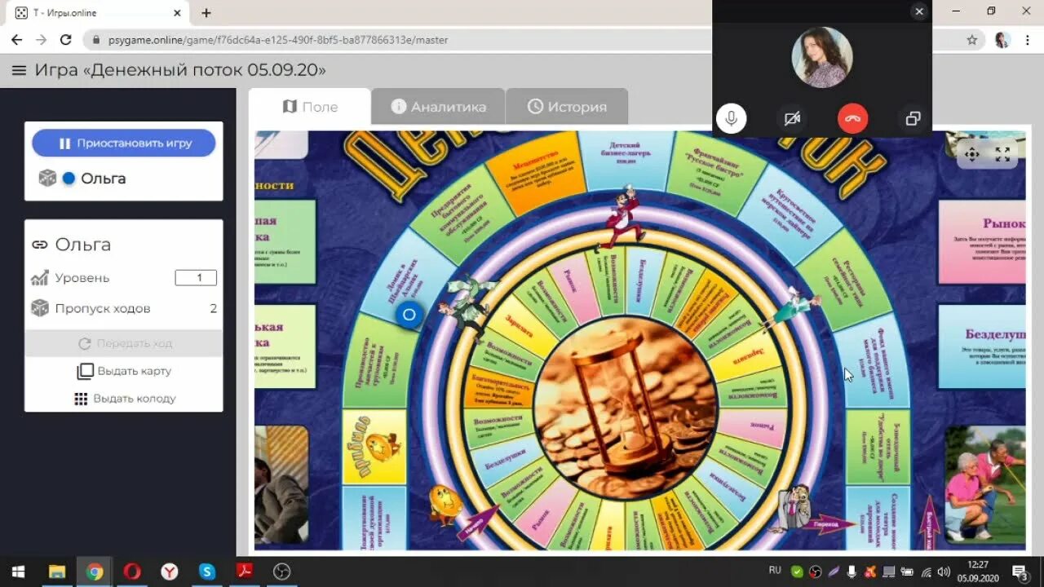Click the dice icon next to Ольга
This screenshot has height=587, width=1044.
47,178
